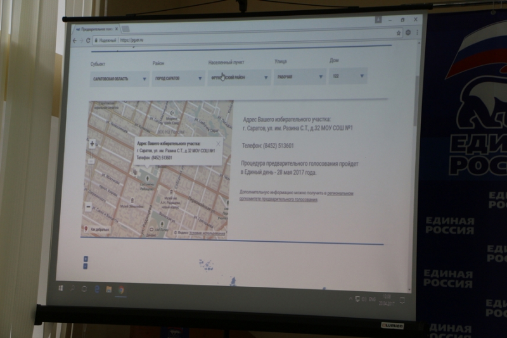Open the Windows Start menu
507x338 pixels.
coord(61,288)
